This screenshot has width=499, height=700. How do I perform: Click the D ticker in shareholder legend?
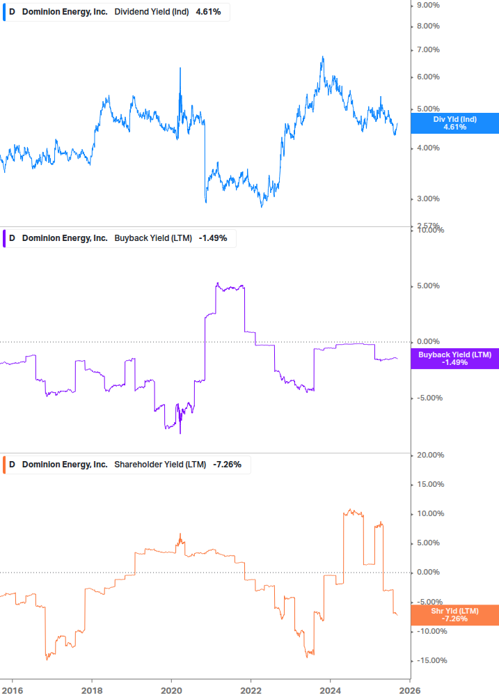(12, 465)
